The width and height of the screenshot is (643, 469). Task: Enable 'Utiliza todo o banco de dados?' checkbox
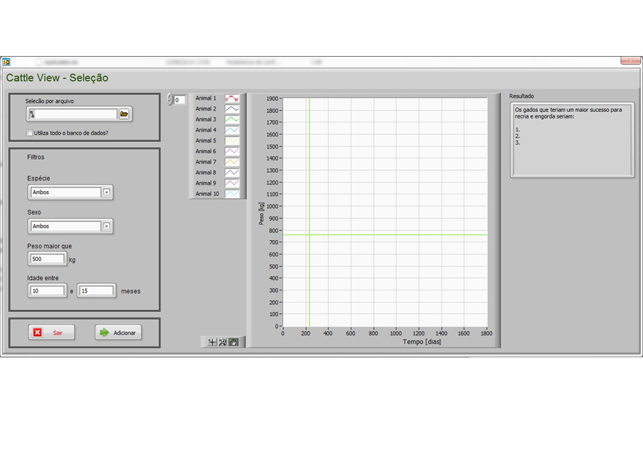coord(30,133)
